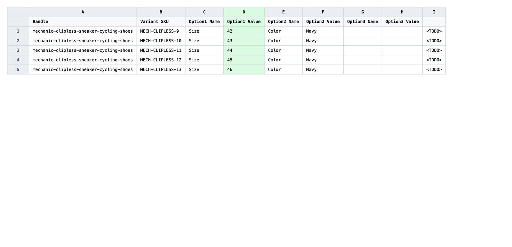Click the <TODO> cell in row 4
Viewport: 512px width, 247px height.
click(x=434, y=60)
